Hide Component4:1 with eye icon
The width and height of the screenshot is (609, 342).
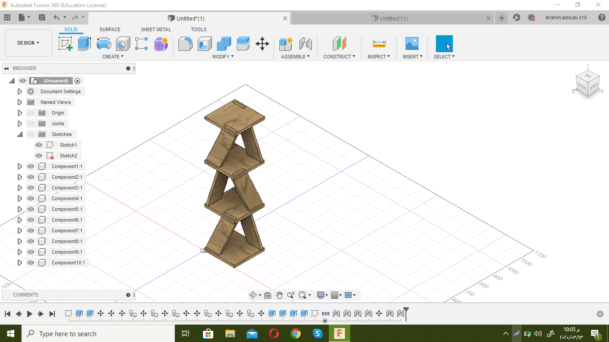pyautogui.click(x=31, y=198)
